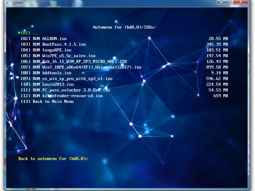Maximize the QEMU window
Image resolution: width=255 pixels, height=191 pixels.
(229, 2)
